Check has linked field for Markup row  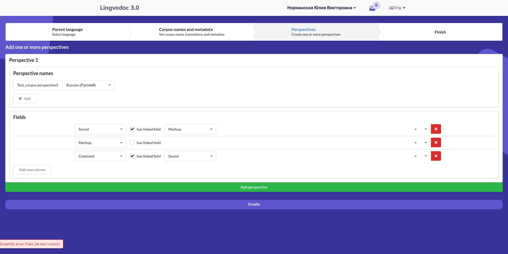pyautogui.click(x=132, y=143)
